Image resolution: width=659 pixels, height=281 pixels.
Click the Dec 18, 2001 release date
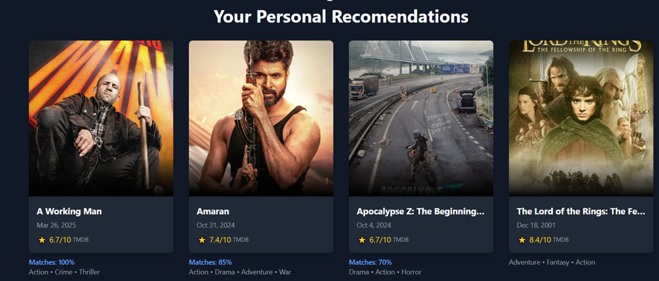tap(537, 226)
